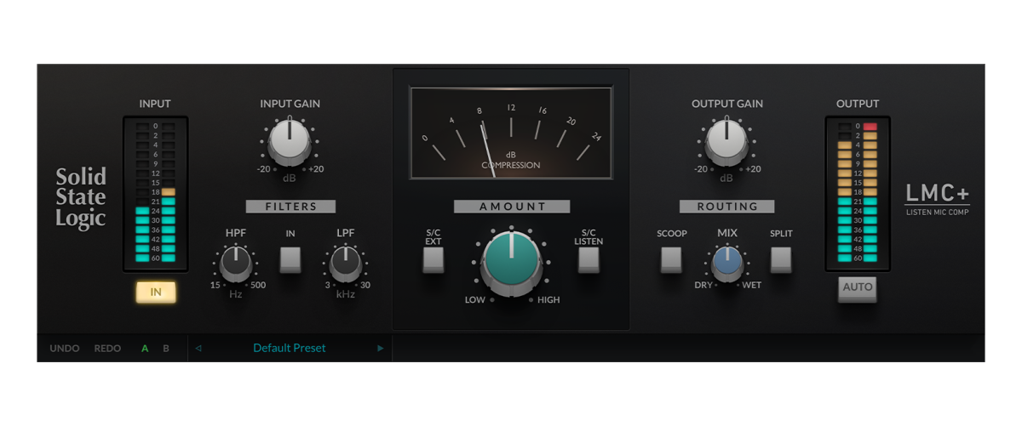The width and height of the screenshot is (1022, 426).
Task: Click the OUTPUT GAIN knob
Action: 726,141
